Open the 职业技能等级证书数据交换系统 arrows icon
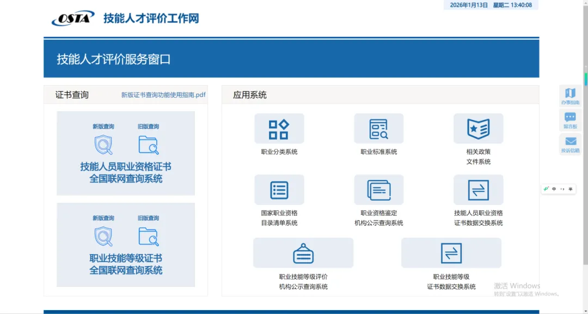 [x=451, y=253]
